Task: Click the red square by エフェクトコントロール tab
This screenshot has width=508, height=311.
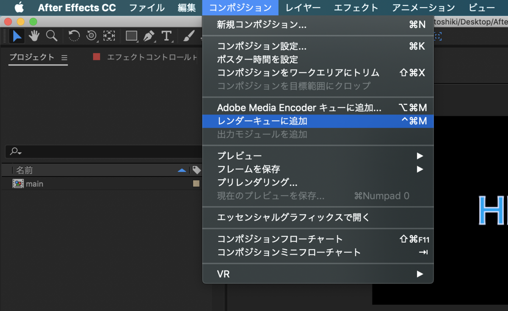Action: click(97, 57)
